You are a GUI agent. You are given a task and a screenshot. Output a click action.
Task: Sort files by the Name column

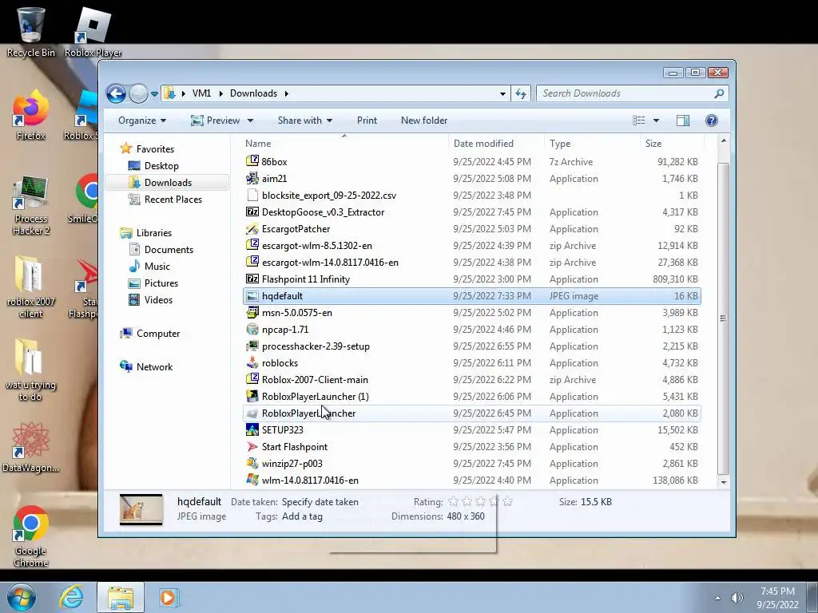point(344,144)
